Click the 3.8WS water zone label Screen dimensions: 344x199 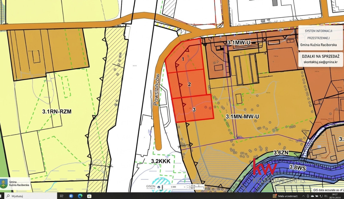coord(298,168)
